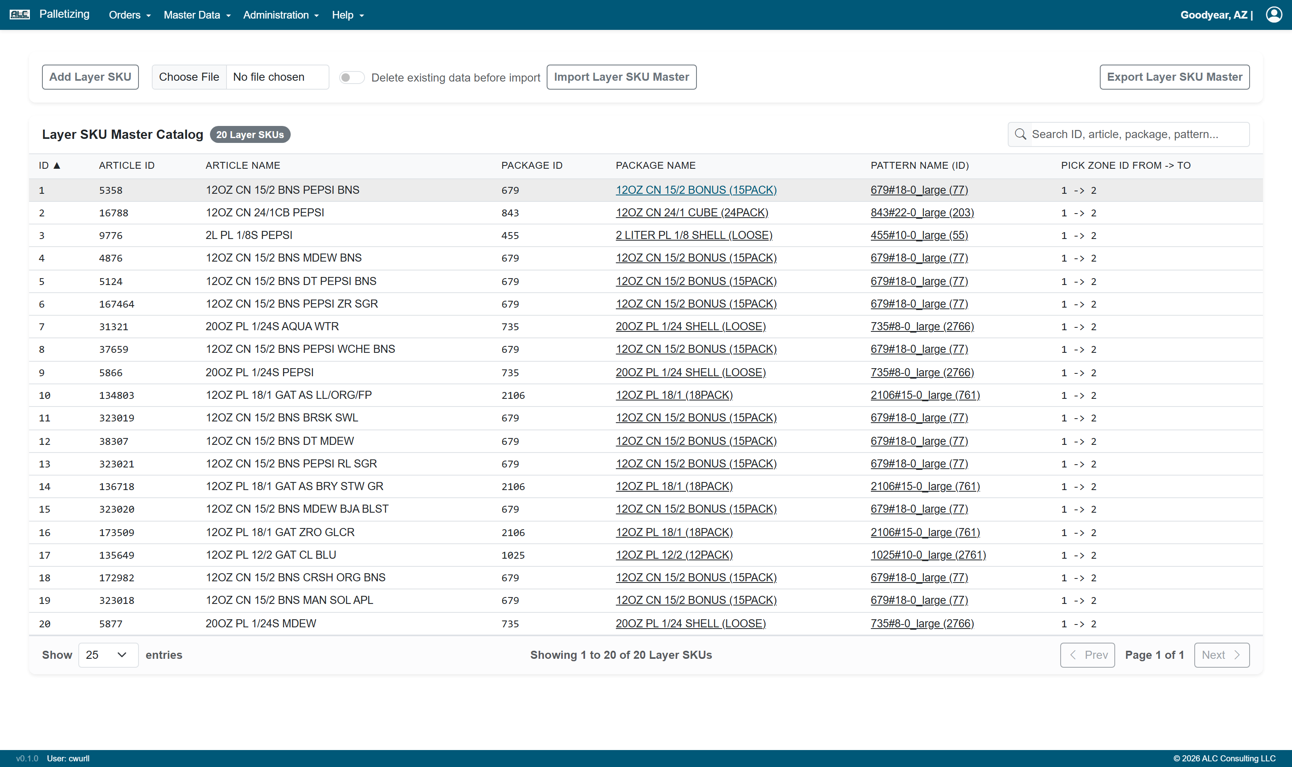This screenshot has height=767, width=1292.
Task: Select article ID 134803 cell
Action: pyautogui.click(x=116, y=395)
